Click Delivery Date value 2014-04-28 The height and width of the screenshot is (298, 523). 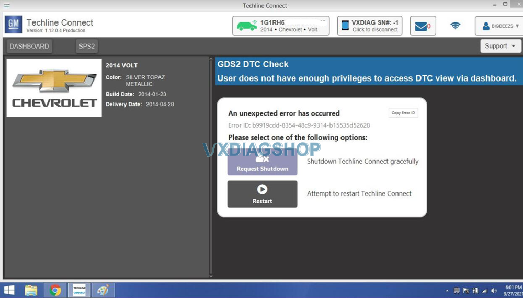click(x=160, y=104)
